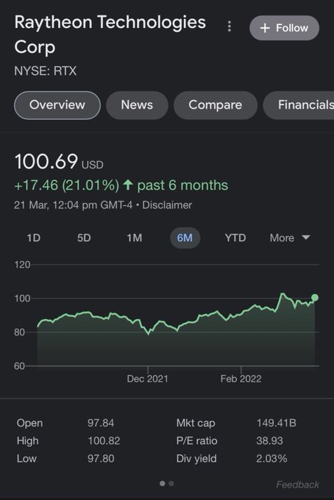Image resolution: width=334 pixels, height=500 pixels.
Task: Expand the More time ranges dropdown
Action: [290, 238]
